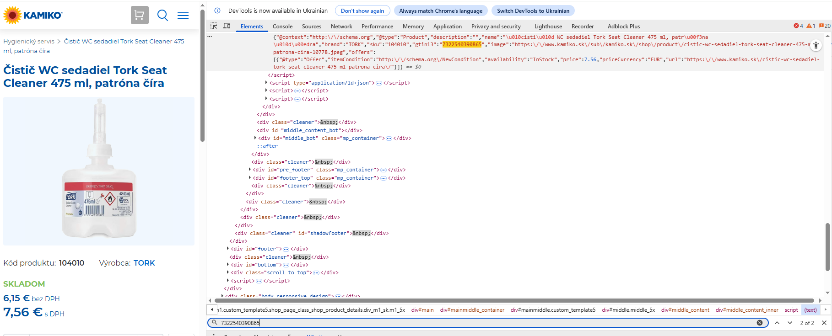
Task: Click the warnings count icon showing 1
Action: (810, 26)
